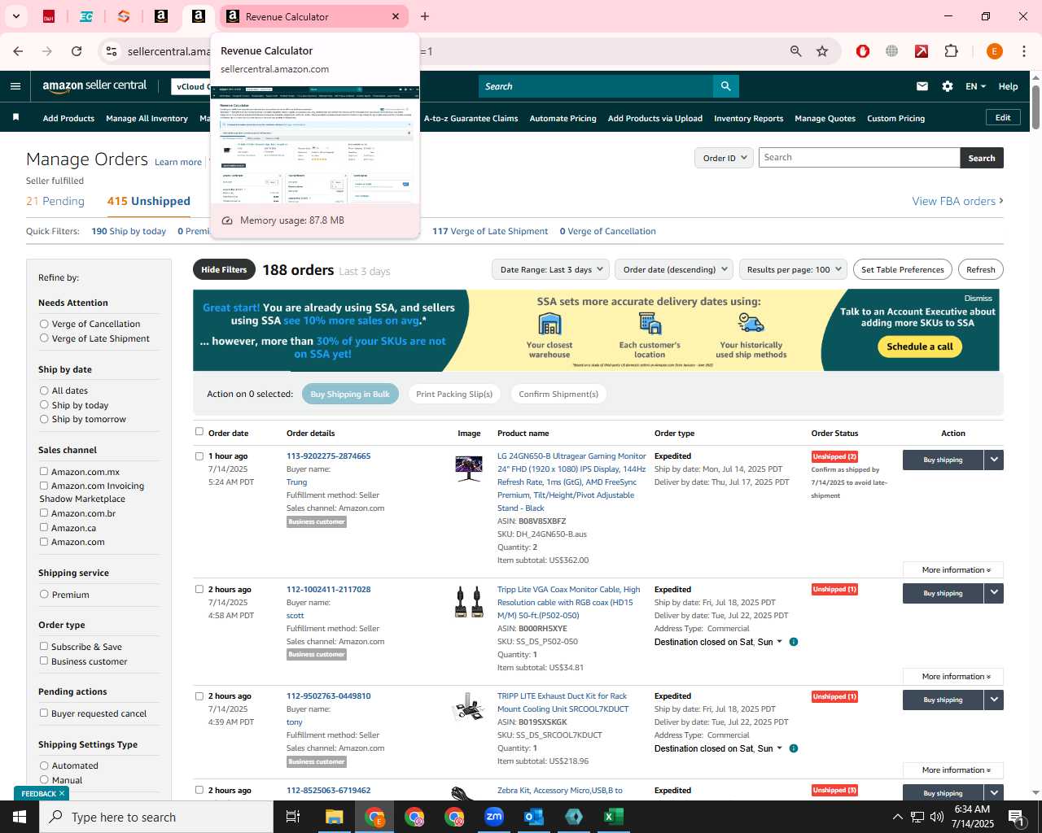Open Excel from the taskbar
Viewport: 1042px width, 833px height.
[614, 817]
